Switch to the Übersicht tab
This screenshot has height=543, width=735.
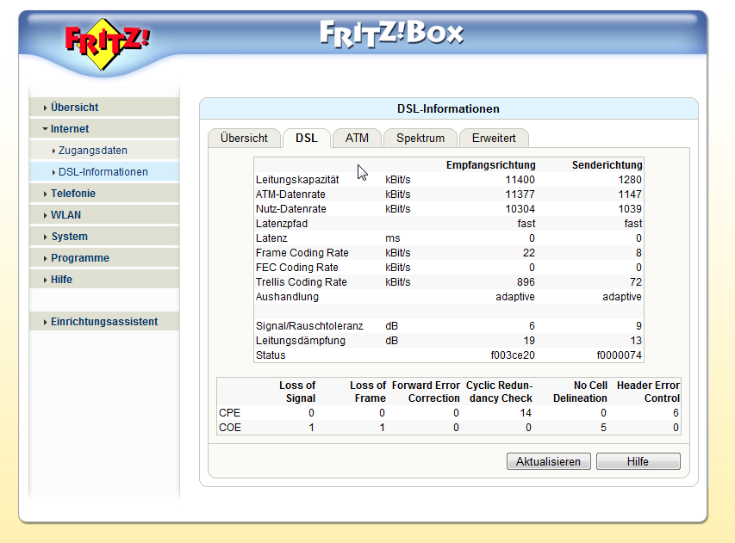coord(244,138)
